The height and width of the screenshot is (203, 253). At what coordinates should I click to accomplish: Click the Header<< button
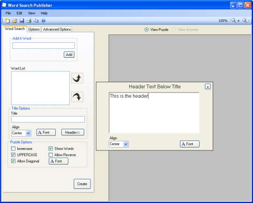73,133
